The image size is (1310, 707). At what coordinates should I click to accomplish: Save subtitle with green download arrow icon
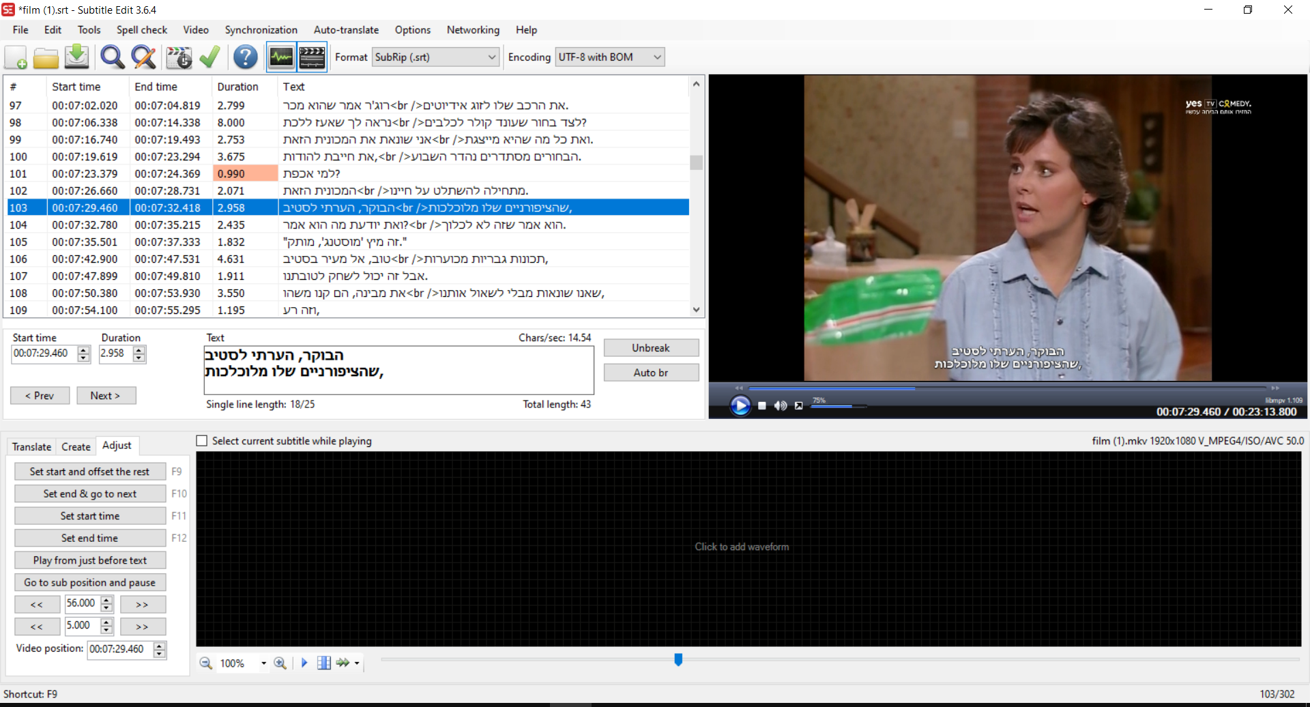click(77, 57)
